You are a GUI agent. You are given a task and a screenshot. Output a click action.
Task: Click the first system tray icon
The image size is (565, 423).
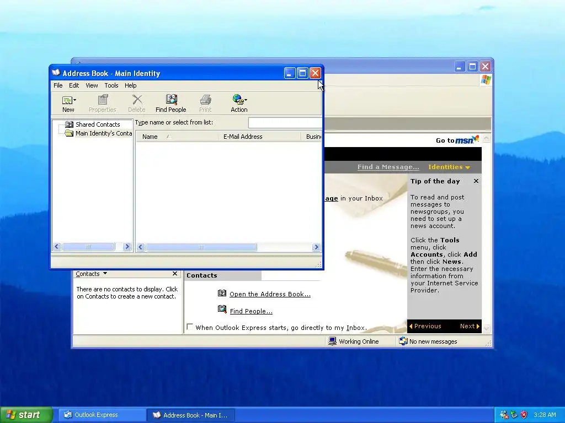504,415
